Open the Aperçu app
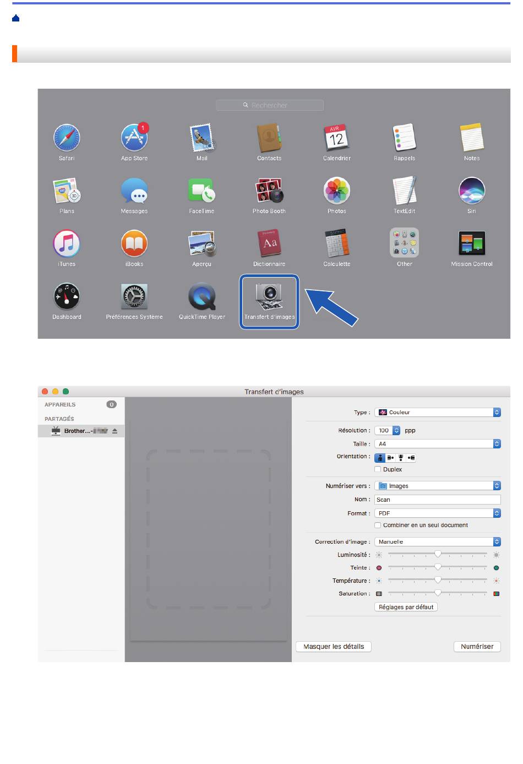523x764 pixels. coord(202,243)
